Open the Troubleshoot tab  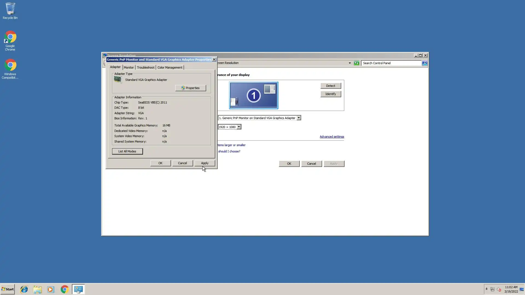pos(145,67)
